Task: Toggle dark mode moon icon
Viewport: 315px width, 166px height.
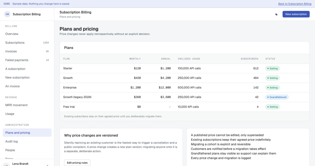Action: tap(276, 14)
